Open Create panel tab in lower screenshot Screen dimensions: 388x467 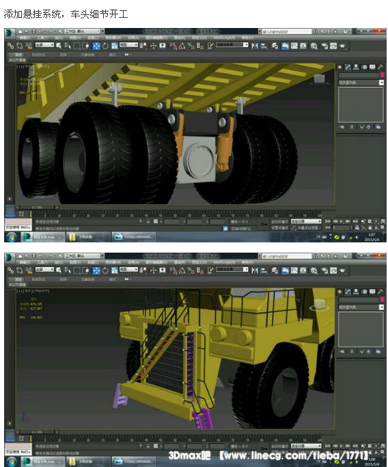[339, 292]
